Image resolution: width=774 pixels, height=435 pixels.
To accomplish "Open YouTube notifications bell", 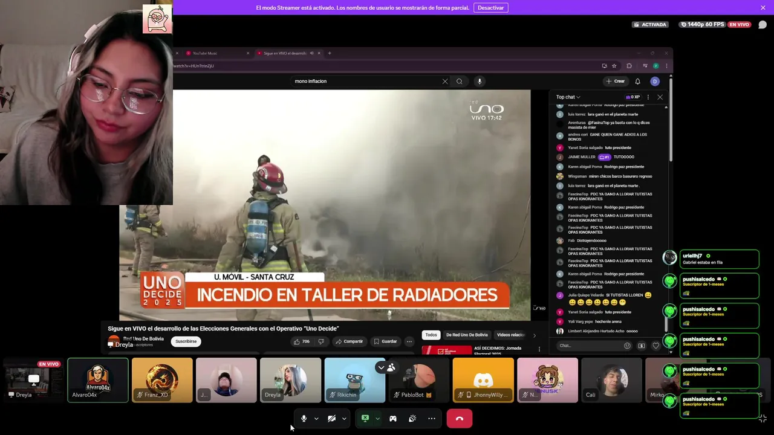I will tap(637, 82).
